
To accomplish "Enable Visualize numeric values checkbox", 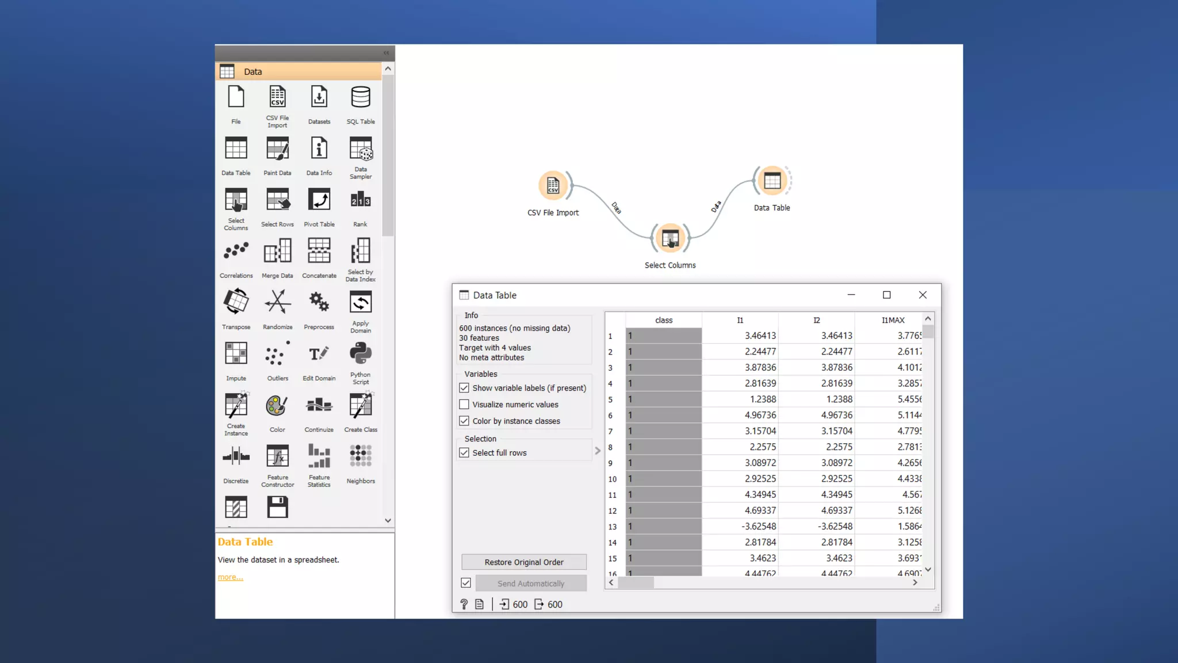I will (x=464, y=405).
